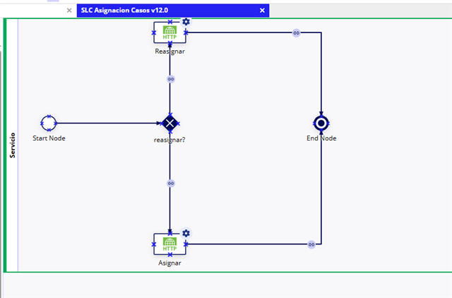Viewport: 452px width, 298px height.
Task: Select the reasignar? exclusive gateway diamond
Action: (x=169, y=124)
